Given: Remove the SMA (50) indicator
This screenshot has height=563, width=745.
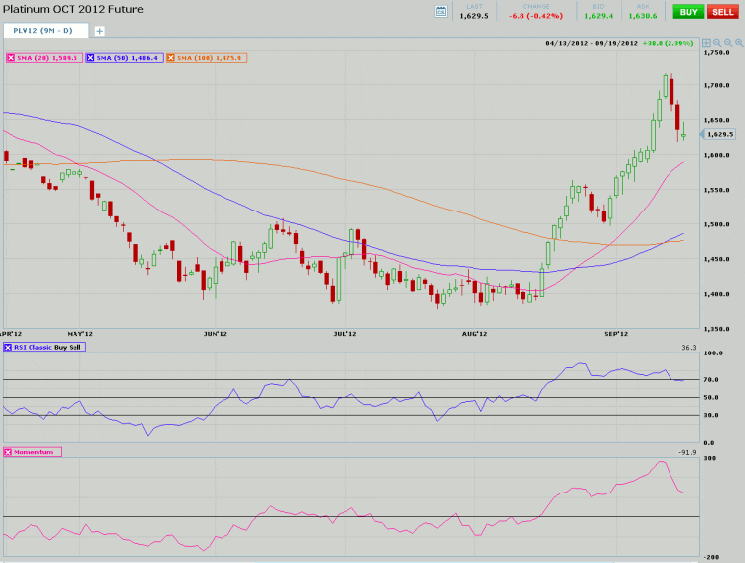Looking at the screenshot, I should (91, 58).
